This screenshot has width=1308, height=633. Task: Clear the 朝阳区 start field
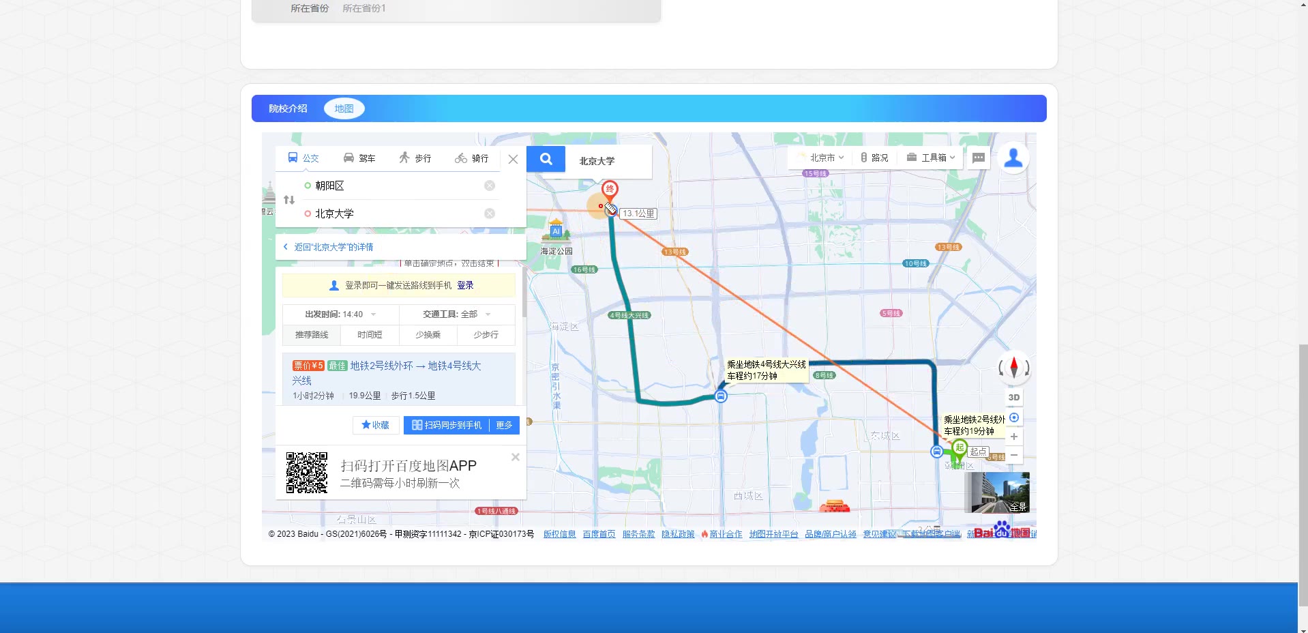(490, 186)
